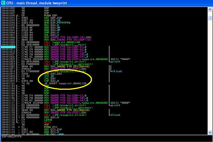Select row 00401141 MOV ECX,ESP

click(104, 130)
